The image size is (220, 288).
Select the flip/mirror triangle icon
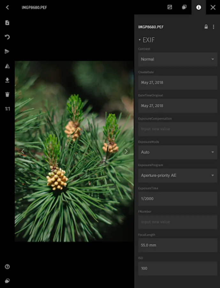click(7, 66)
